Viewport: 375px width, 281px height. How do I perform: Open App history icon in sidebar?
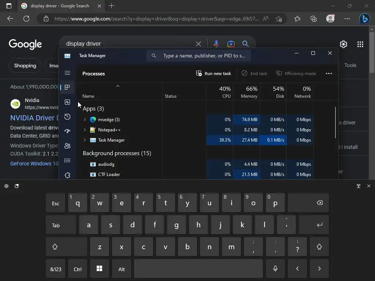tap(67, 117)
